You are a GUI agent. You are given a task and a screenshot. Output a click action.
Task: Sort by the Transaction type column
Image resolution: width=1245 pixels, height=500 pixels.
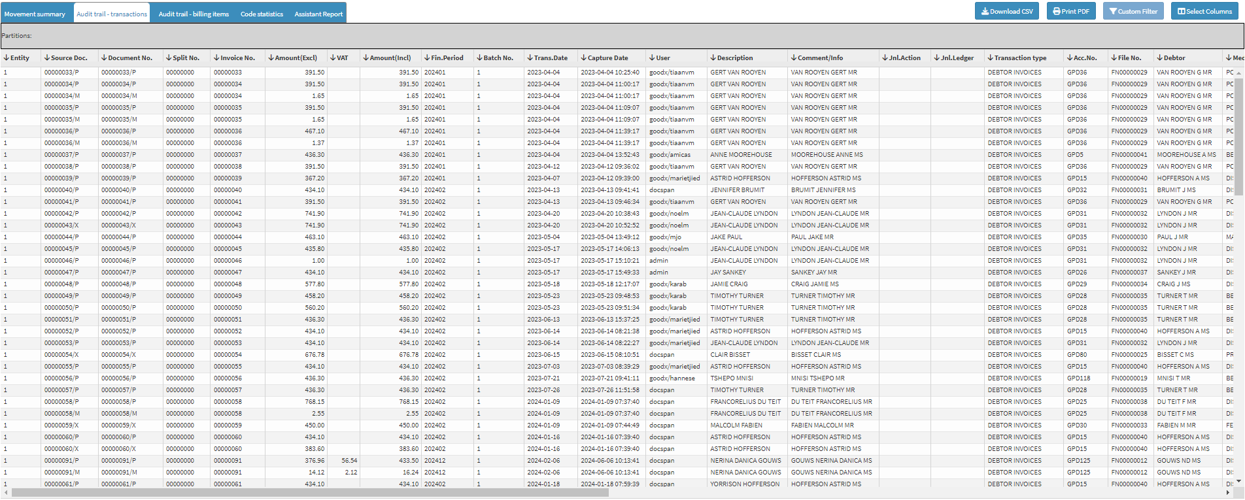tap(1020, 58)
